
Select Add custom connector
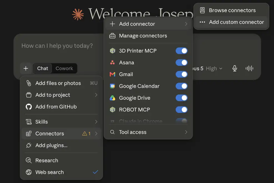point(231,22)
